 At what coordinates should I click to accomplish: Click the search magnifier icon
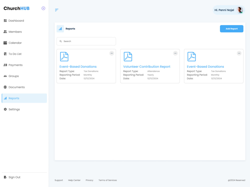[60, 41]
